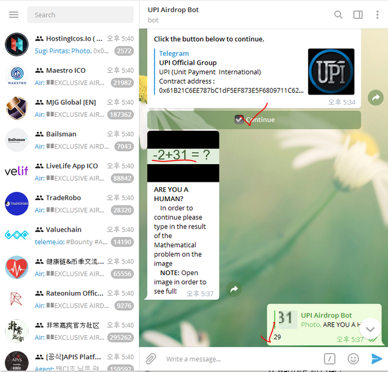Open the emoji picker
The height and width of the screenshot is (372, 388).
tap(353, 359)
